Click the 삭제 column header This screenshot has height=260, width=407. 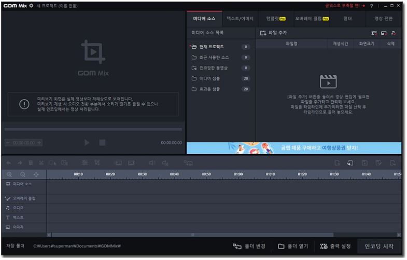tap(390, 44)
